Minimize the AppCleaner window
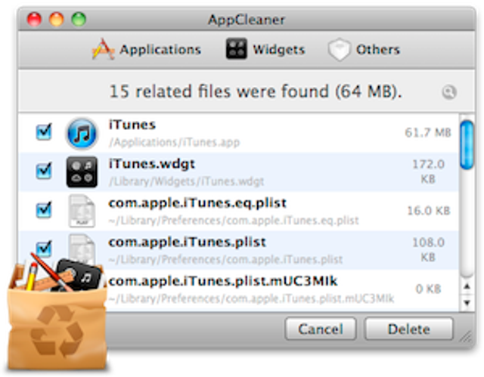The image size is (484, 377). (x=57, y=20)
